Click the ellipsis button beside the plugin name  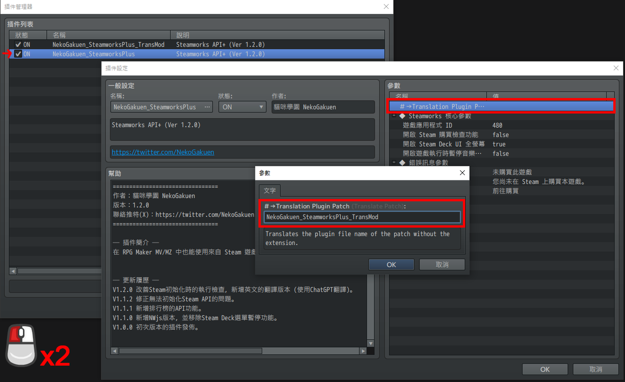(x=207, y=107)
